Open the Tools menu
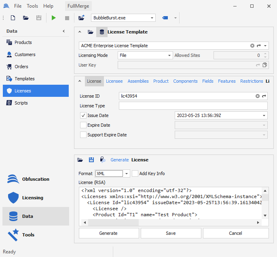This screenshot has width=277, height=257. (32, 6)
